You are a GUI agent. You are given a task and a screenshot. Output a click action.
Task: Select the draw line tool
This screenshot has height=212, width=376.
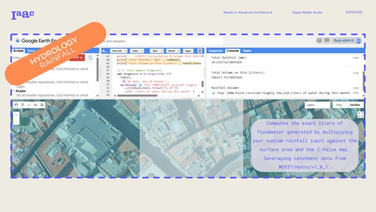coord(29,105)
